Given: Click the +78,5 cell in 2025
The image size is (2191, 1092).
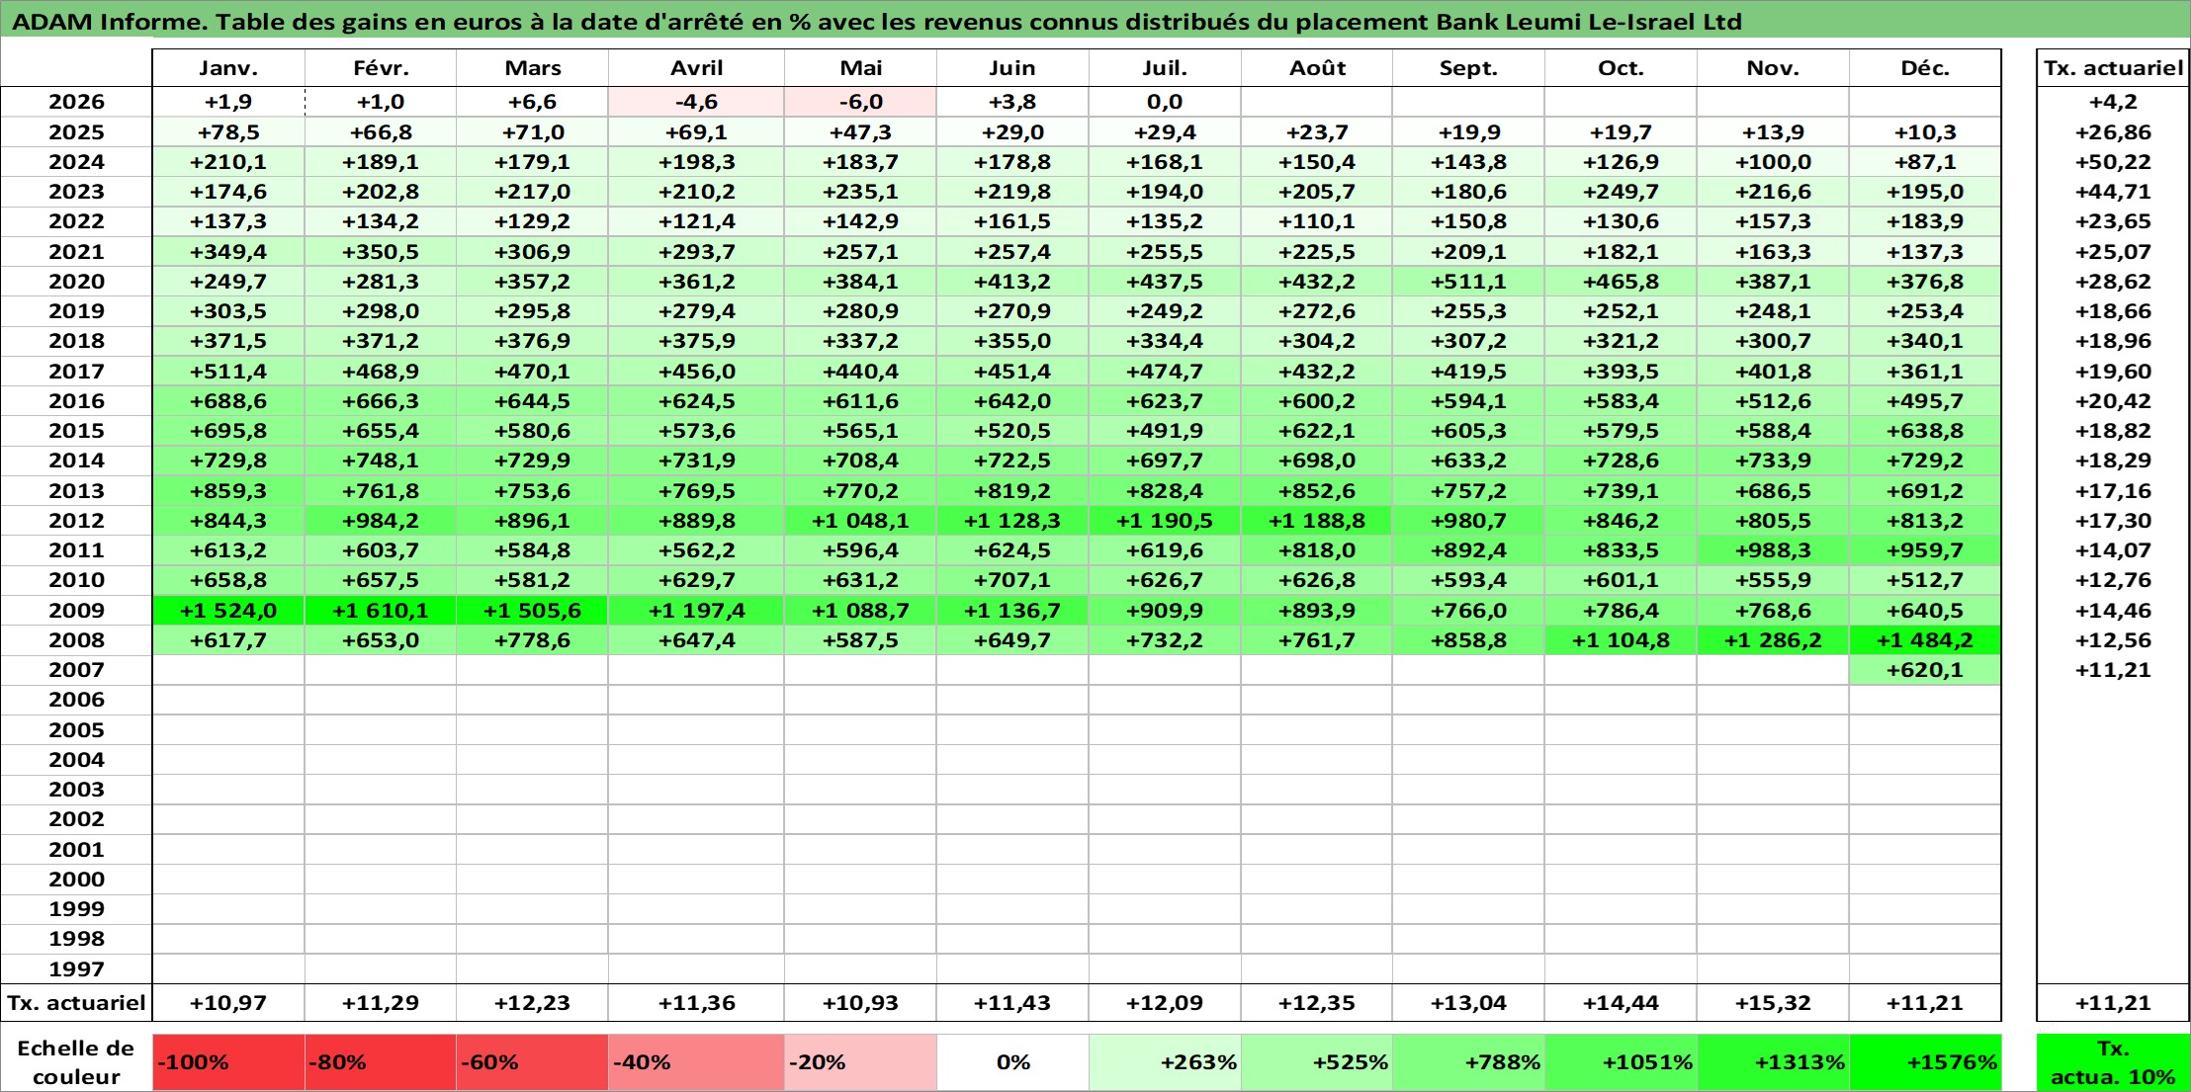Looking at the screenshot, I should pos(228,132).
